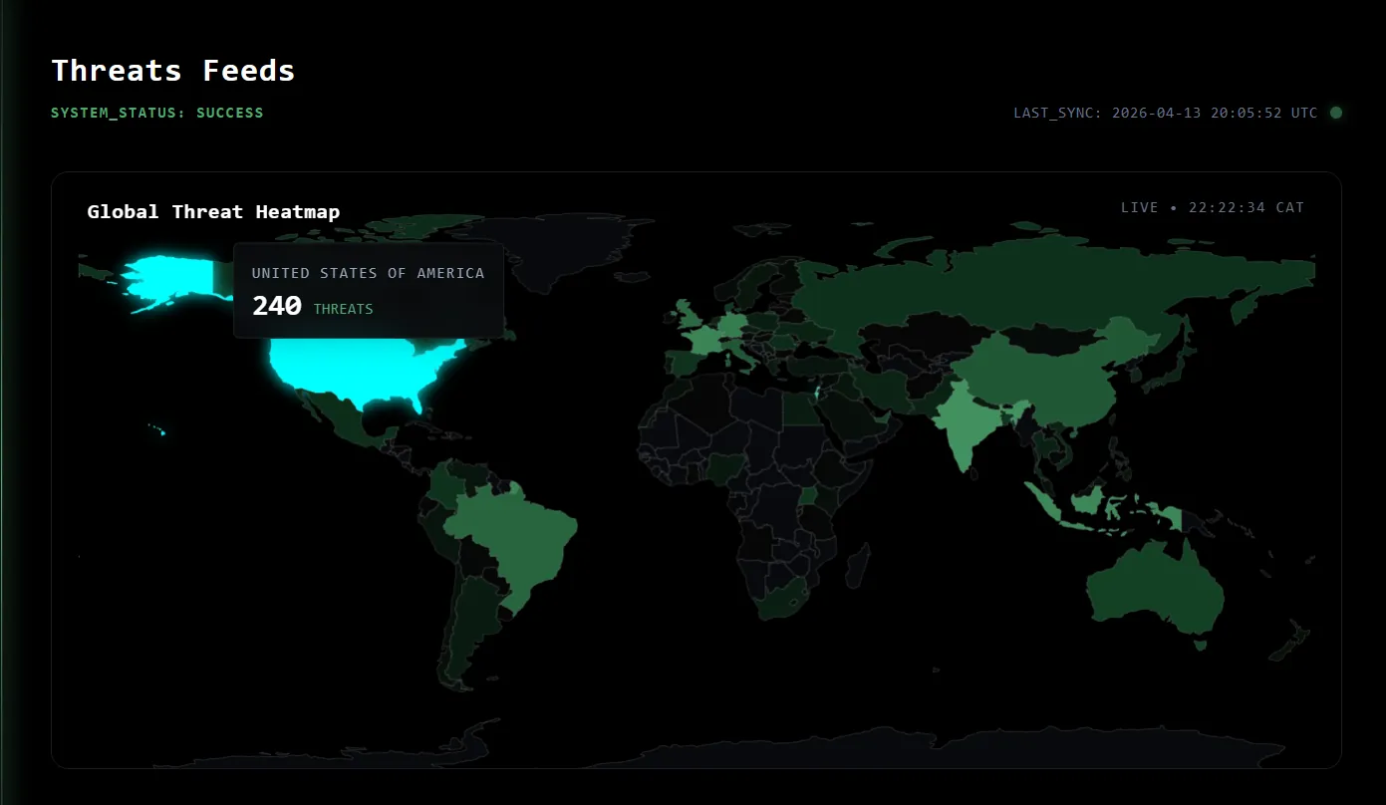This screenshot has height=805, width=1386.
Task: Select France on the threat map
Action: click(x=705, y=341)
